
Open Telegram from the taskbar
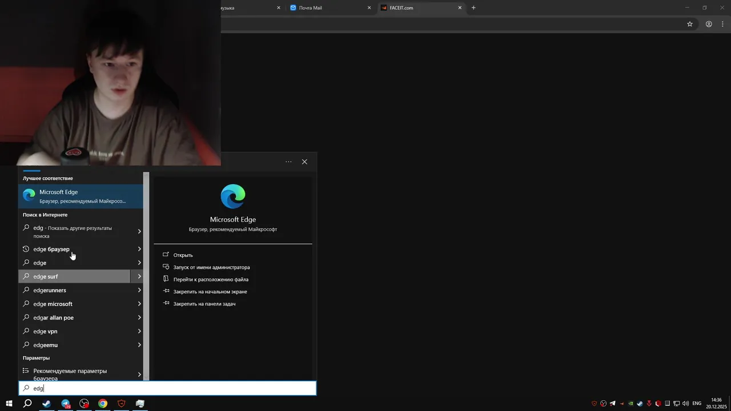pyautogui.click(x=65, y=404)
